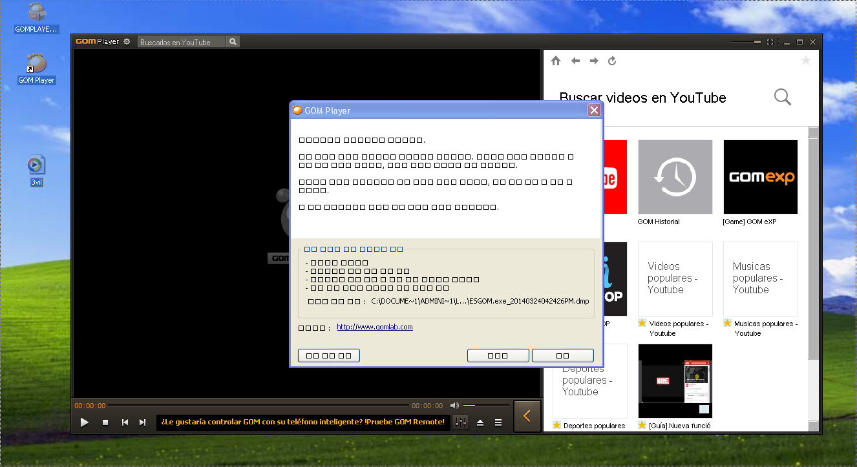This screenshot has width=857, height=467.
Task: Click the GOM Player dialog title icon
Action: point(297,110)
